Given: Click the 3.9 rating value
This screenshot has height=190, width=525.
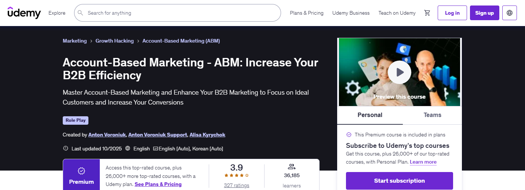Looking at the screenshot, I should (237, 167).
